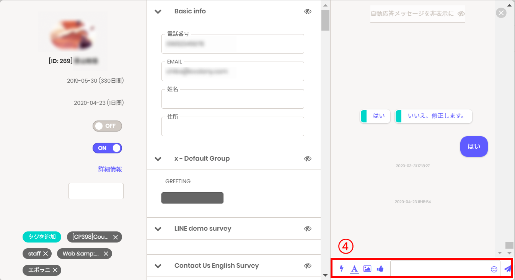The image size is (515, 280).
Task: Click the empty box below 詳細情報
Action: click(x=96, y=191)
